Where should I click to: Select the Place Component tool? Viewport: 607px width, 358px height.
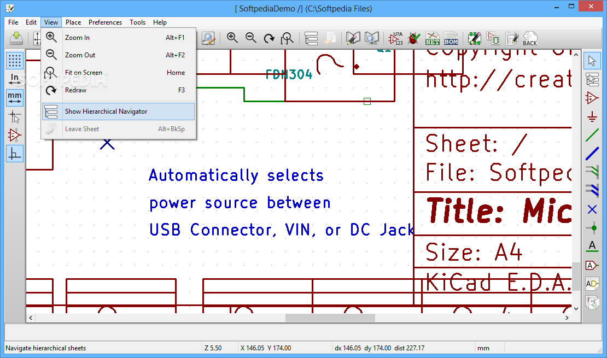[592, 98]
